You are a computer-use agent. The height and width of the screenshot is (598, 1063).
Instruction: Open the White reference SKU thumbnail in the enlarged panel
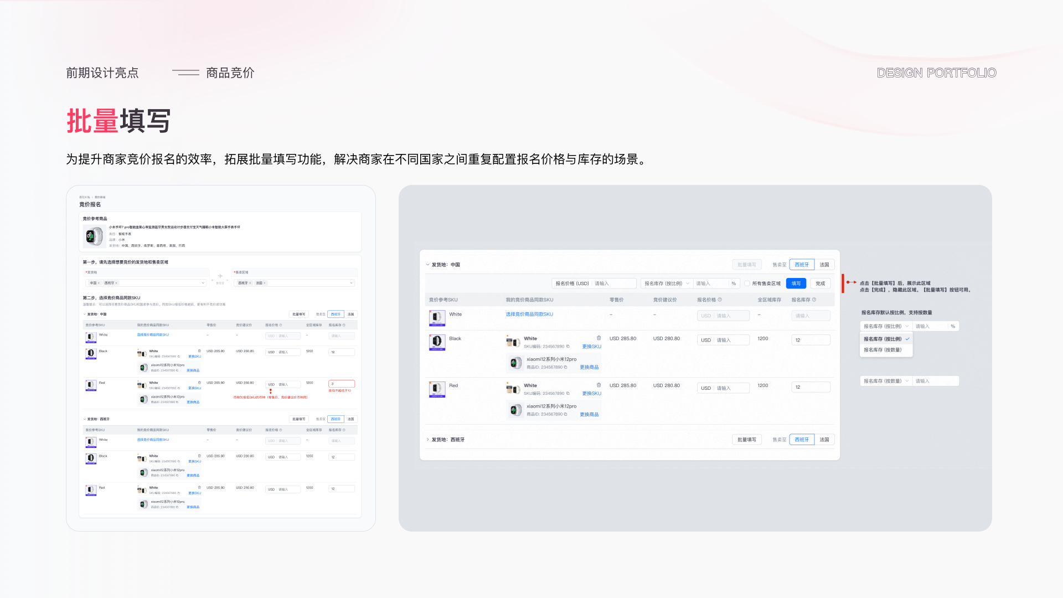point(437,318)
